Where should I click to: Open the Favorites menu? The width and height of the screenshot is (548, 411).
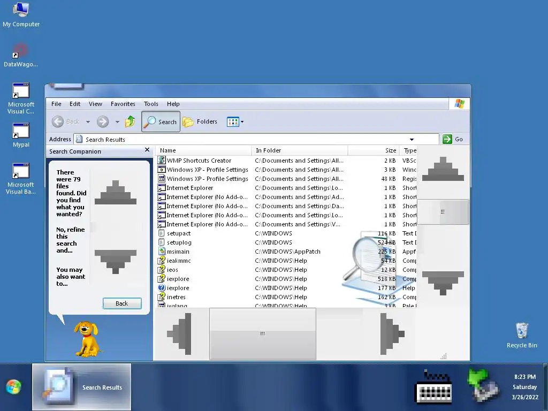click(123, 104)
